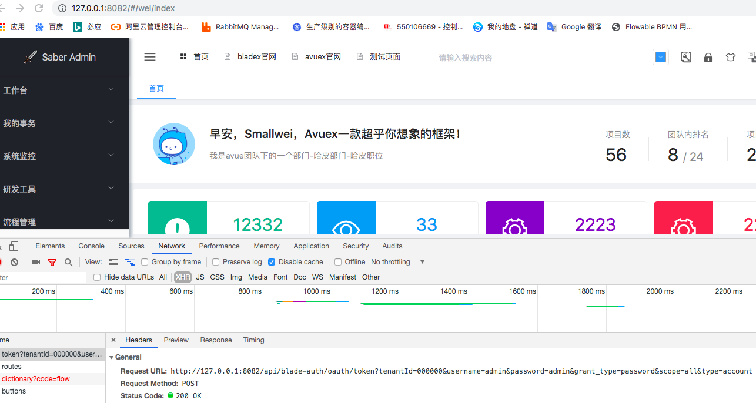The image size is (756, 403).
Task: Toggle device toolbar in DevTools
Action: tap(14, 246)
